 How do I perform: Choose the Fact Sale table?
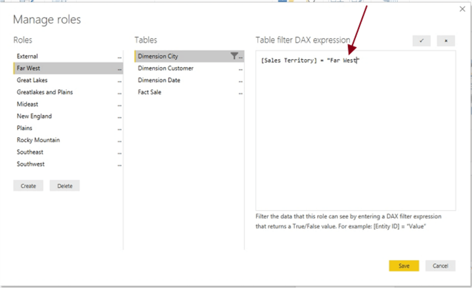click(149, 92)
